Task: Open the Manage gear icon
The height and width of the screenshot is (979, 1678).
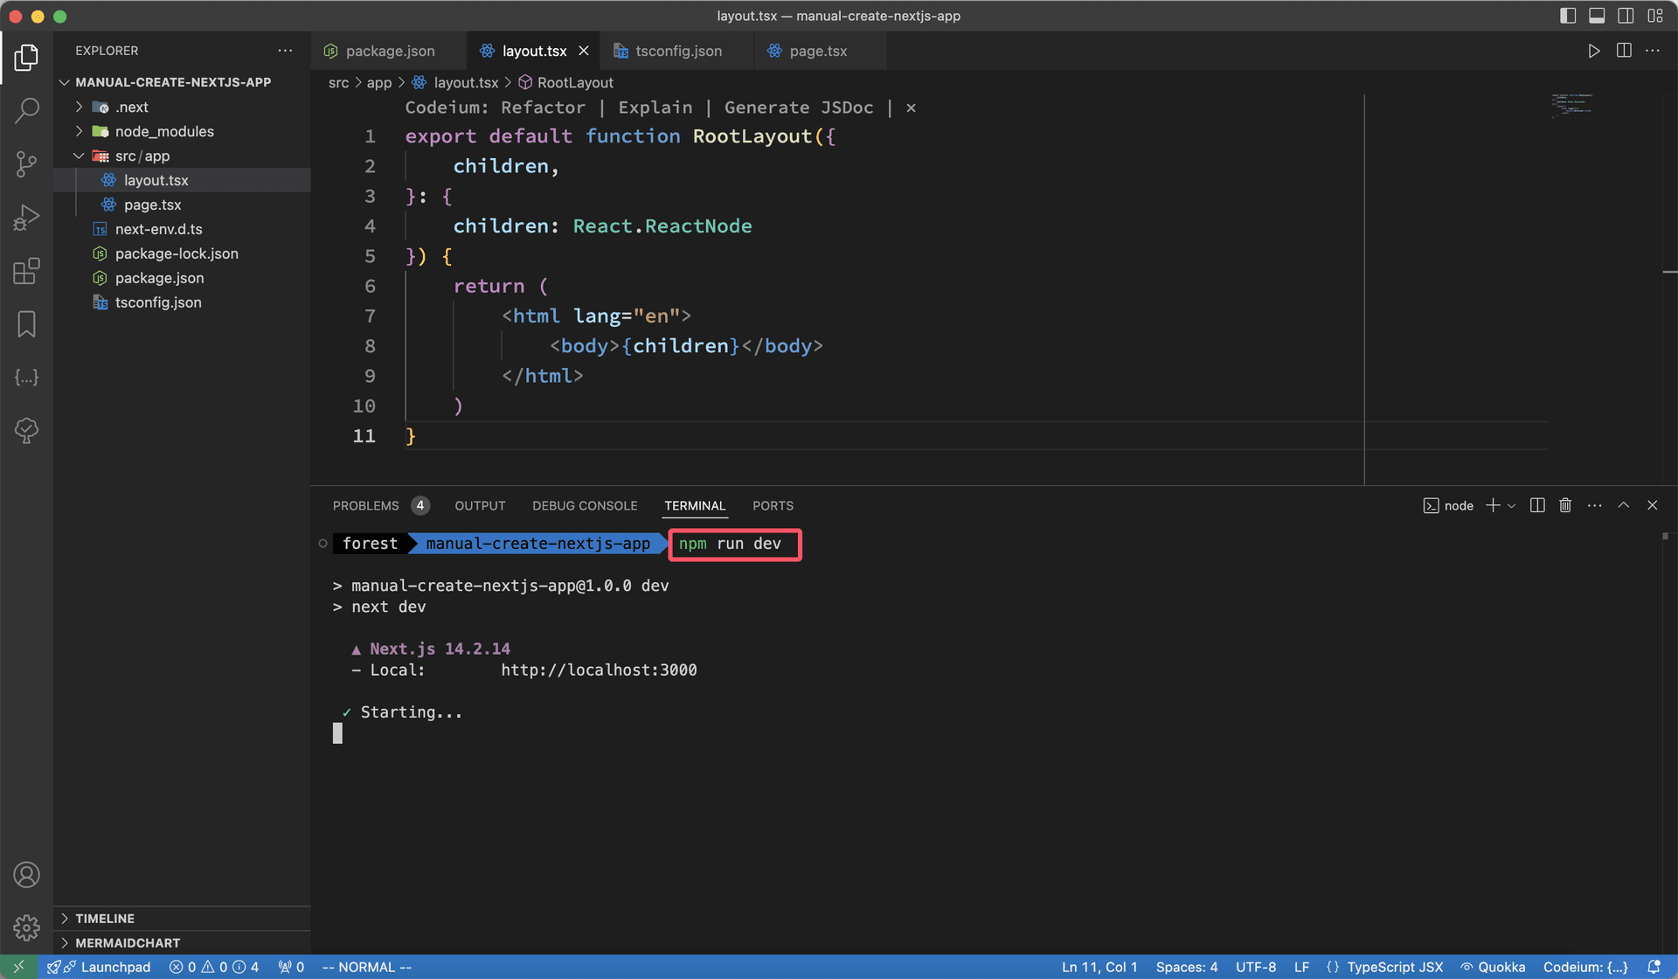Action: tap(26, 927)
